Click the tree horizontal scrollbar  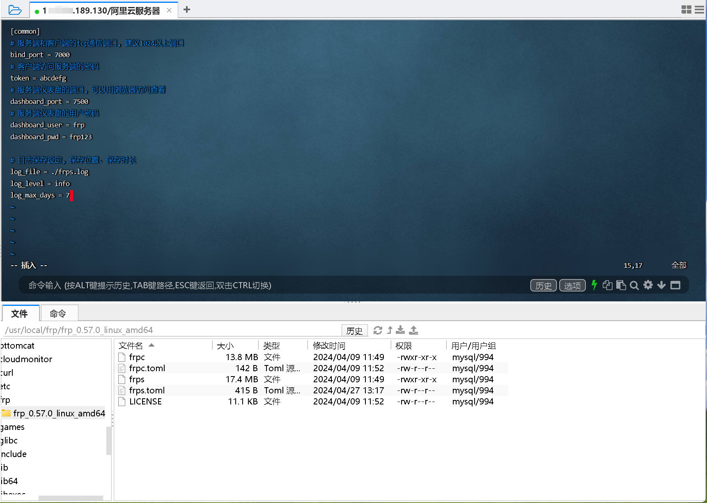71,498
